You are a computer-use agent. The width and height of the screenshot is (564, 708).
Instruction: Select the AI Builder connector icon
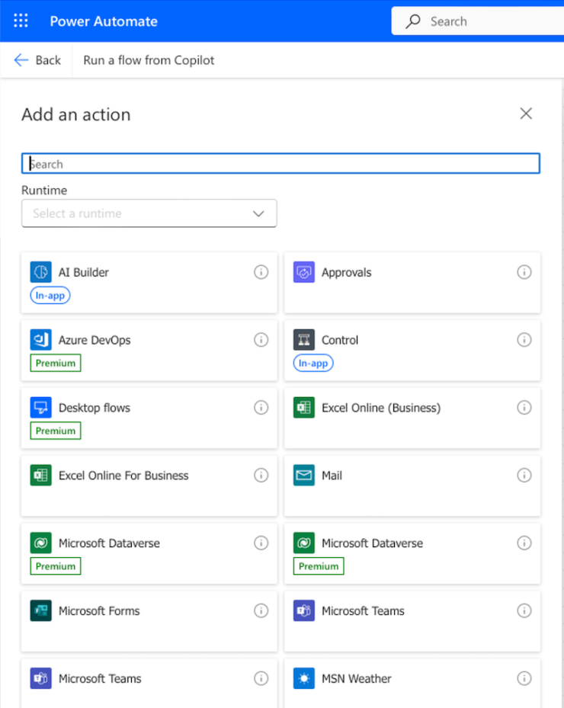(x=41, y=271)
